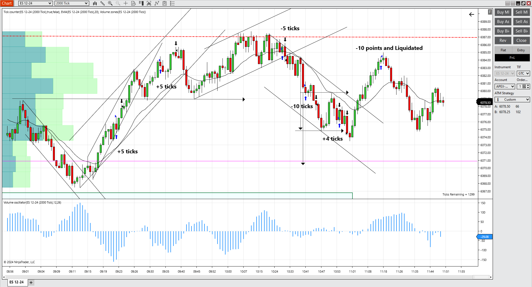Open the chart style bars icon
Viewport: 532px width, 287px height.
pos(95,3)
